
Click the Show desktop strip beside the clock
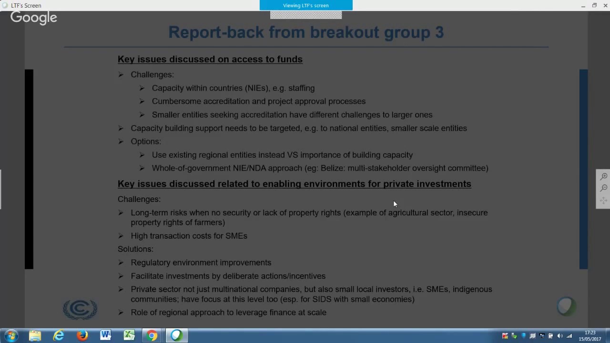(x=608, y=336)
